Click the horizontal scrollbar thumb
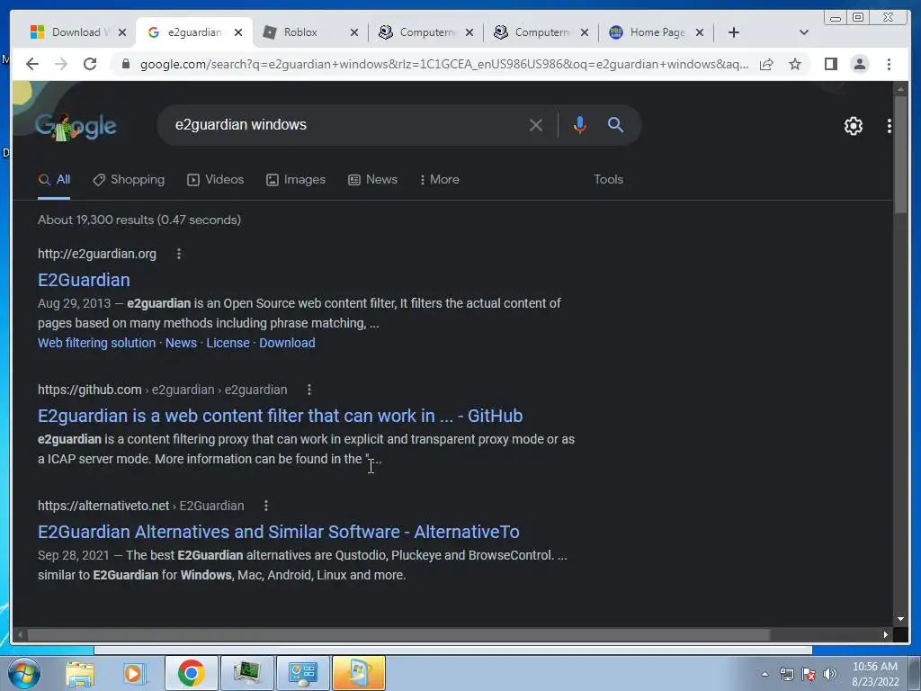The width and height of the screenshot is (921, 691). pyautogui.click(x=398, y=634)
